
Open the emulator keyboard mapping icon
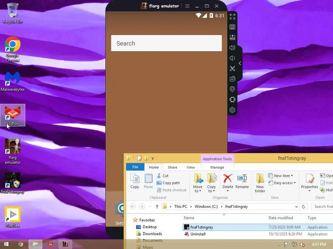pos(232,27)
